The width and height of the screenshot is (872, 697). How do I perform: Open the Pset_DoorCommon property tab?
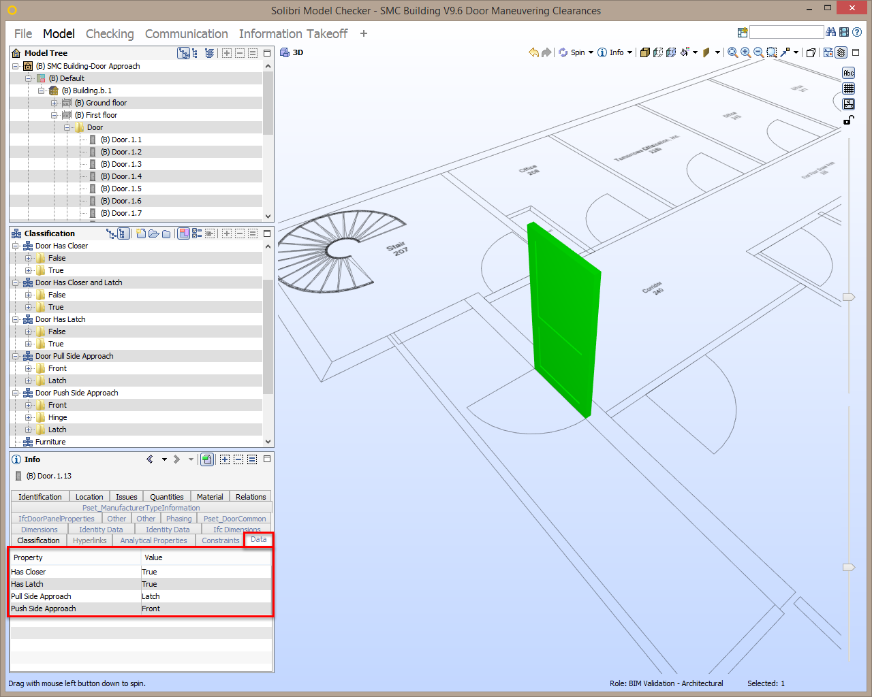(x=234, y=519)
